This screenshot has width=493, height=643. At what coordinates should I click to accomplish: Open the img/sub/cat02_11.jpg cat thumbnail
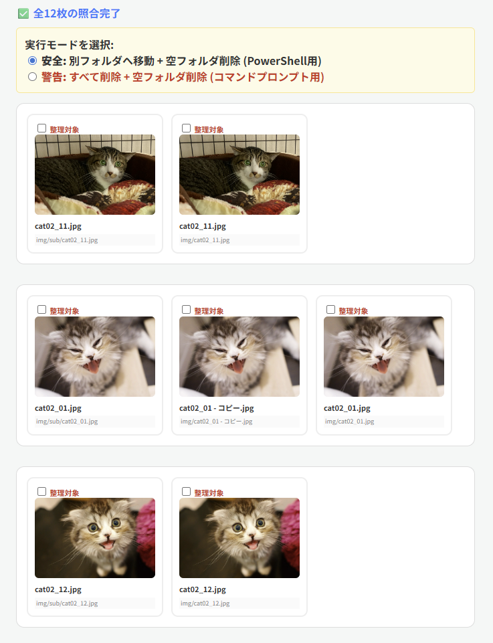(95, 175)
